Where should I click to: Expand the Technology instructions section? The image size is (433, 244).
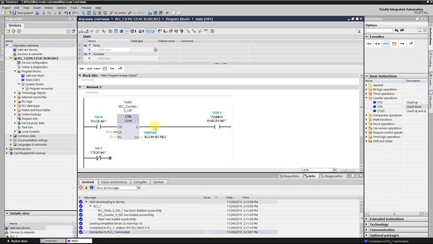pos(367,224)
